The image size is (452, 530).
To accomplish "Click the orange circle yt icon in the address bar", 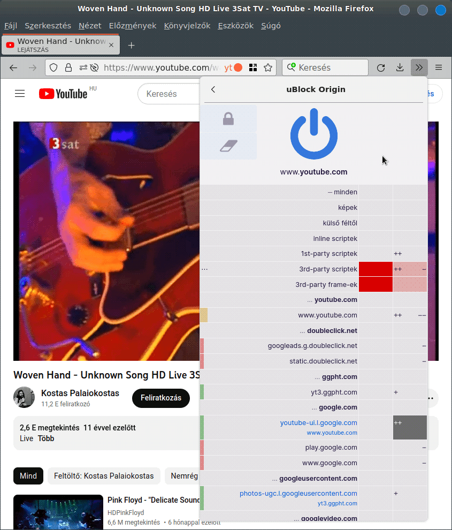I will tap(233, 67).
